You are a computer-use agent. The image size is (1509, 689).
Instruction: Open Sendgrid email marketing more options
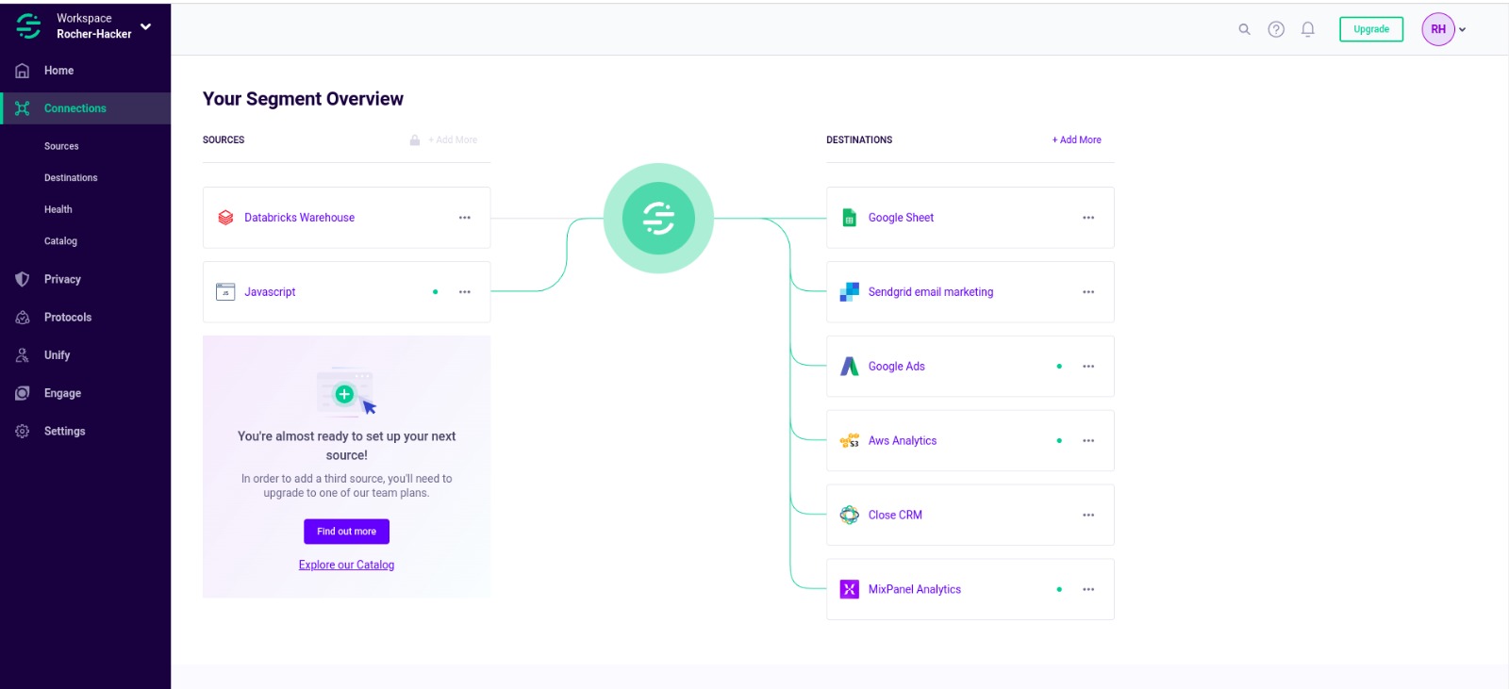pyautogui.click(x=1088, y=292)
